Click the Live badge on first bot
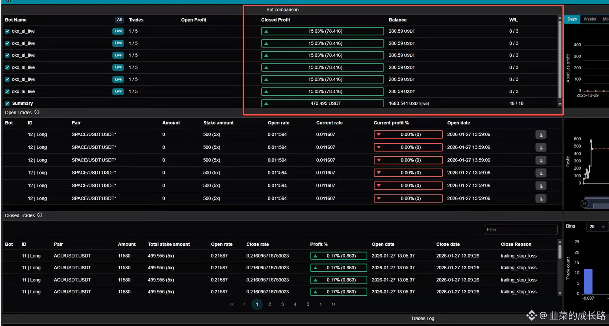This screenshot has width=609, height=326. (118, 31)
